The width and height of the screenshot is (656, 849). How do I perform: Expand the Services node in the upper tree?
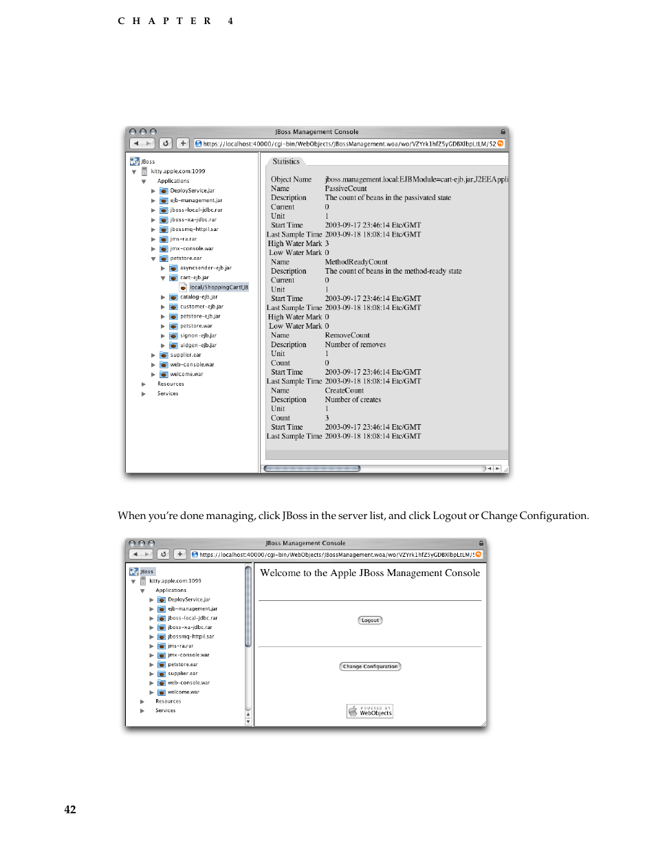pos(144,394)
